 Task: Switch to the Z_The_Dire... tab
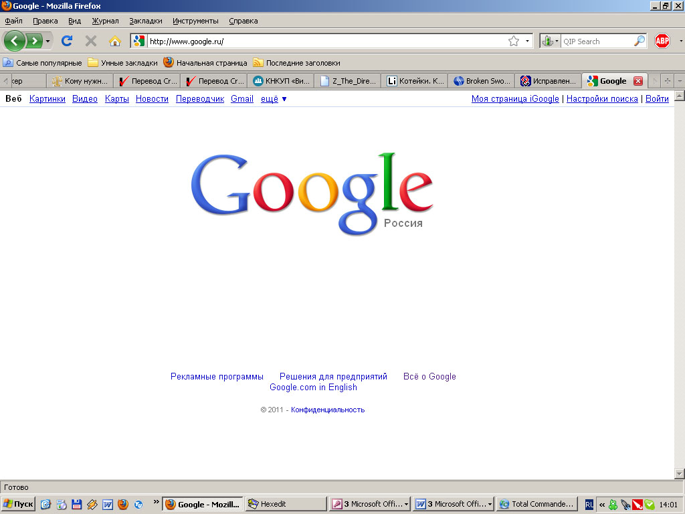tap(348, 81)
